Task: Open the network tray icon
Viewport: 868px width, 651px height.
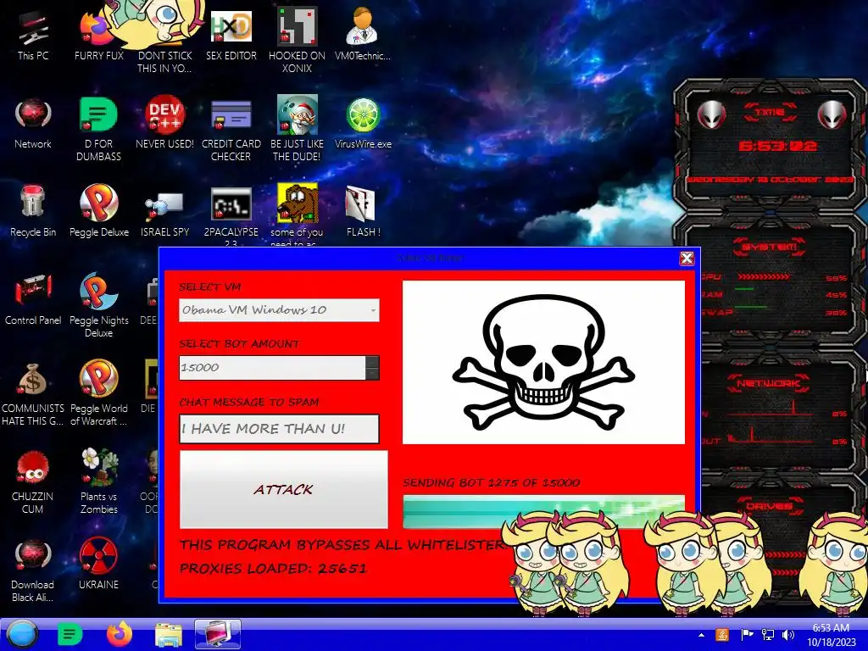Action: coord(768,635)
